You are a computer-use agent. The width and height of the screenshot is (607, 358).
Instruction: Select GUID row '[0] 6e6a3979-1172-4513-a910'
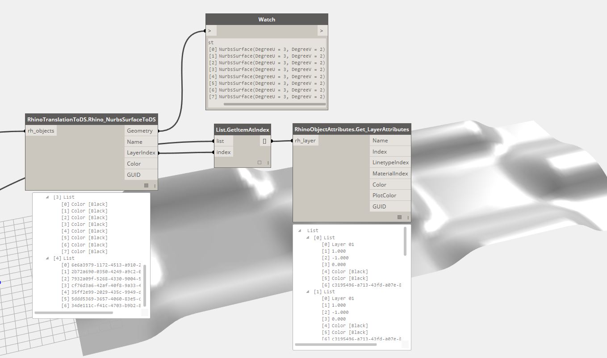tap(101, 265)
